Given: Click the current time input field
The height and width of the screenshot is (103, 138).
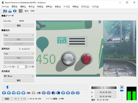Looking at the screenshot, I should coord(21,99).
